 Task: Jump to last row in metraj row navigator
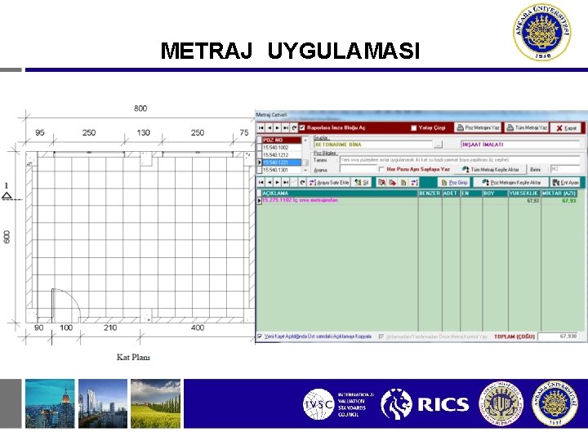pos(286,182)
